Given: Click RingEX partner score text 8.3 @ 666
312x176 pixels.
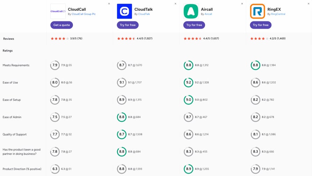Looking at the screenshot, I should point(268,152).
